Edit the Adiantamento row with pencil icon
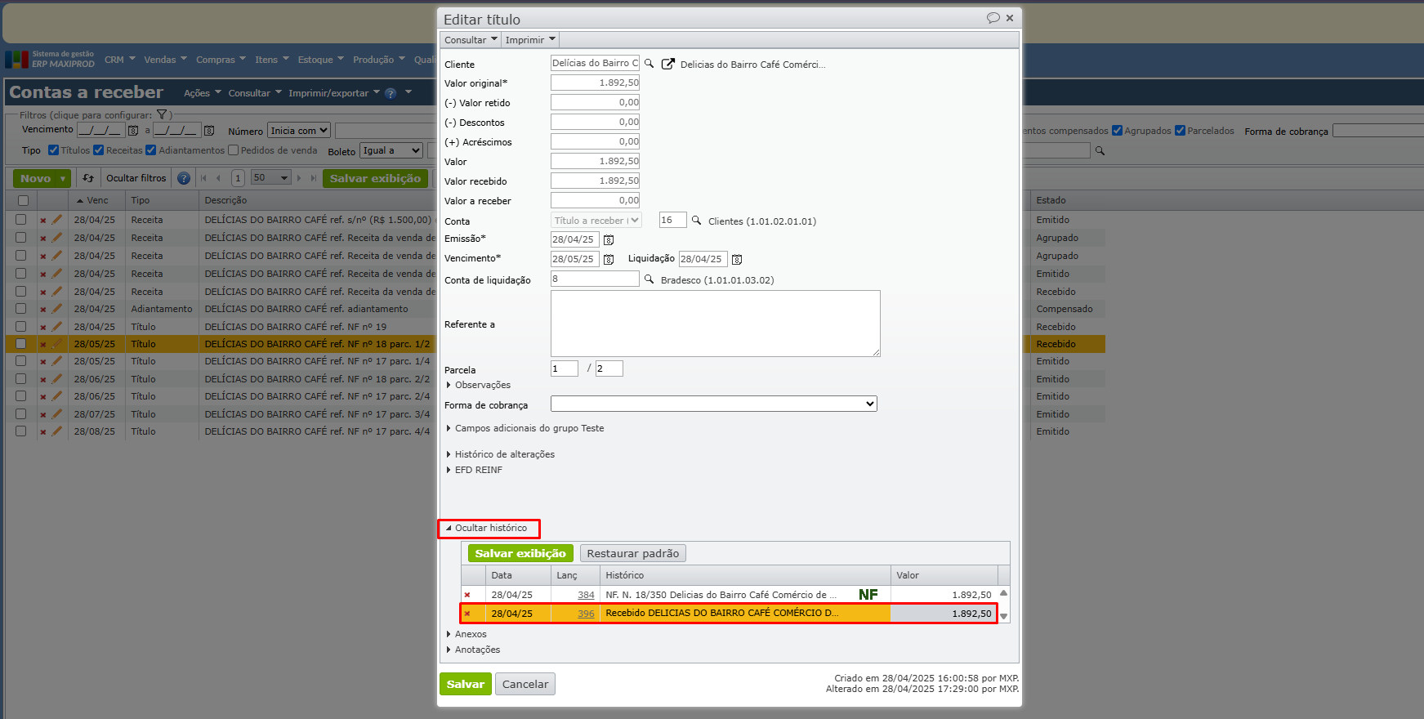The image size is (1424, 719). 56,309
